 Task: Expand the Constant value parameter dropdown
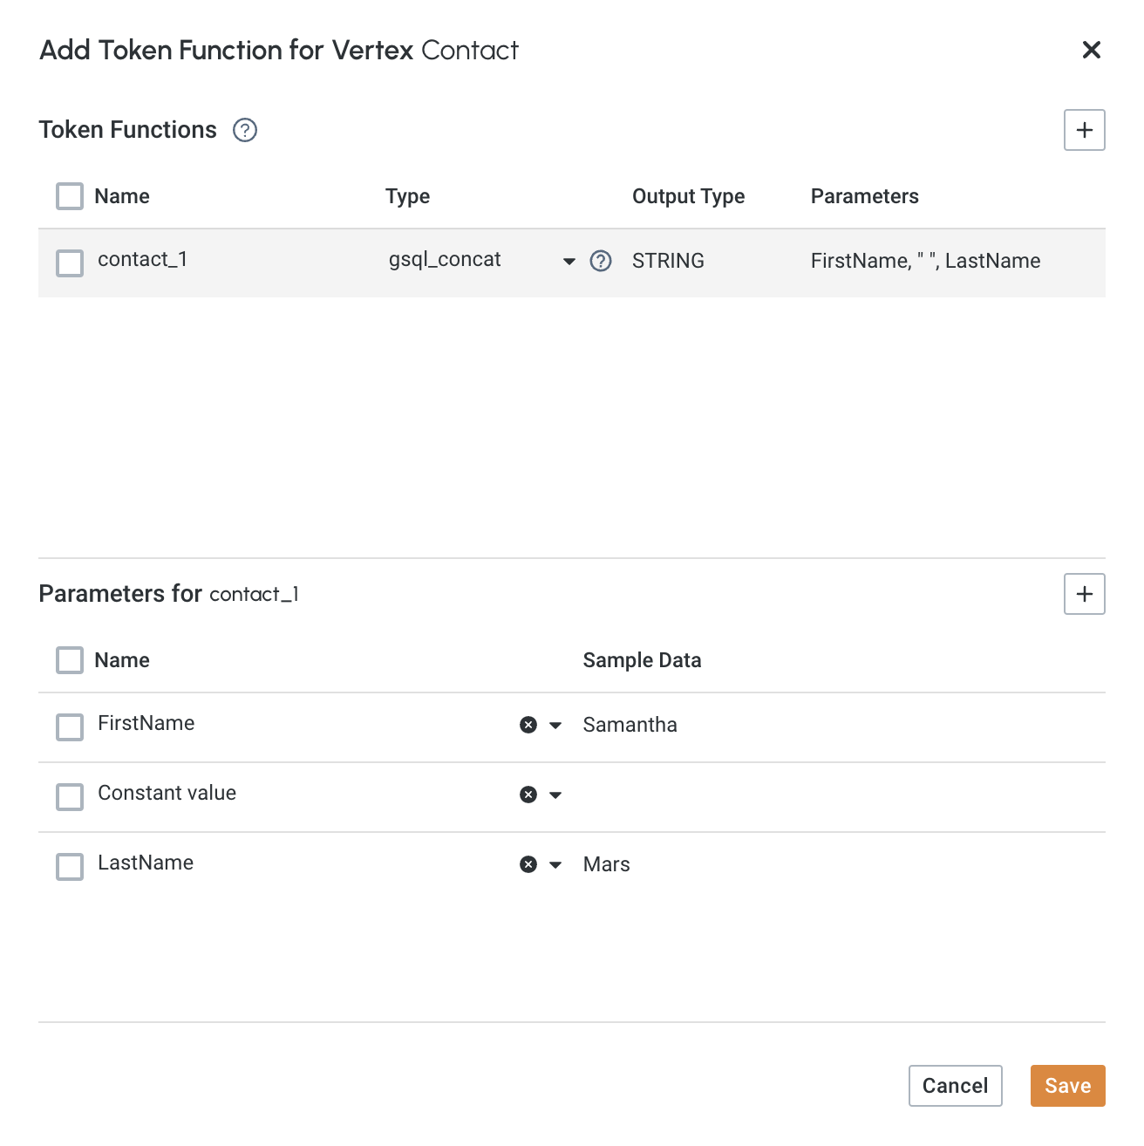[x=555, y=795]
